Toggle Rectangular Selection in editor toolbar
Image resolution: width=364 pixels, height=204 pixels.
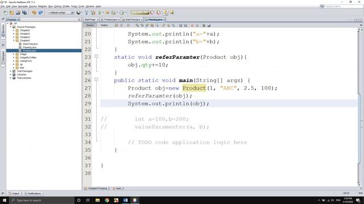point(157,25)
